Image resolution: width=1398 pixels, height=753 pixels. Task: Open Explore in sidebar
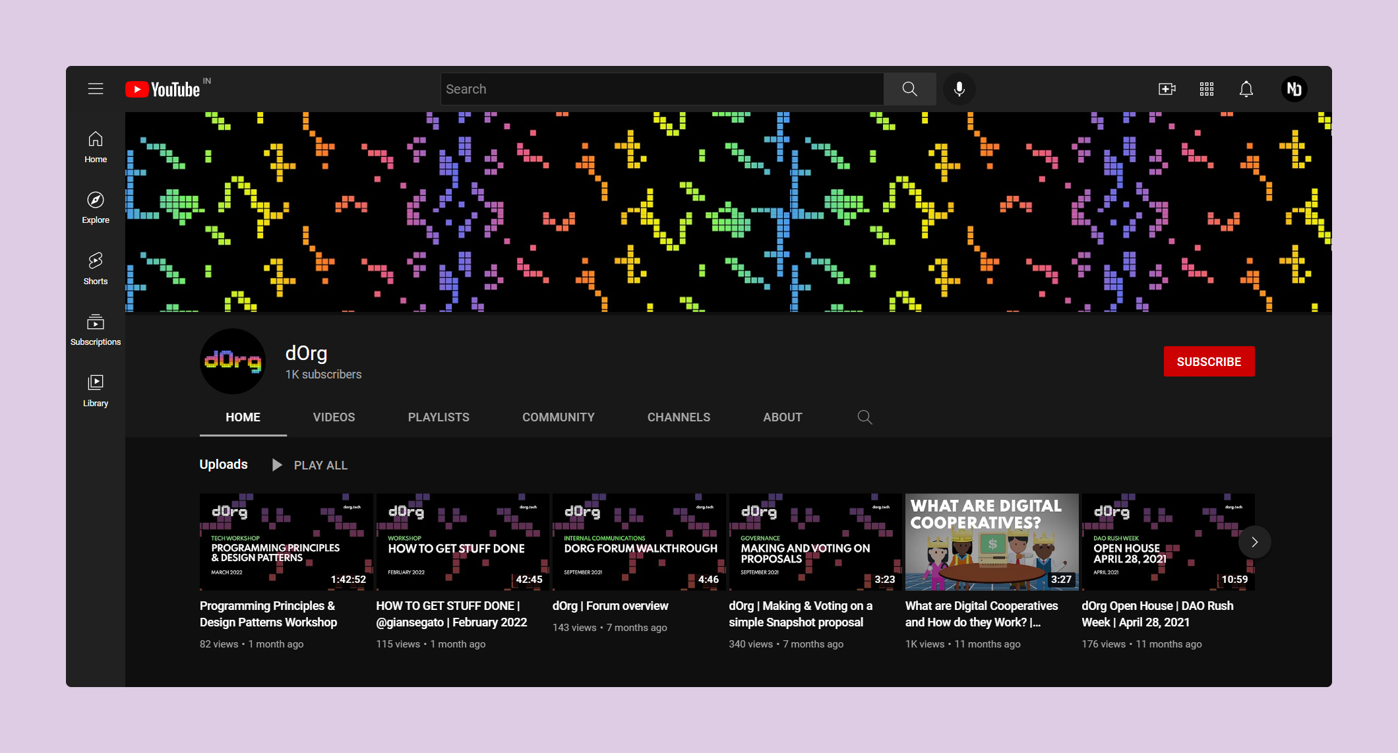96,208
